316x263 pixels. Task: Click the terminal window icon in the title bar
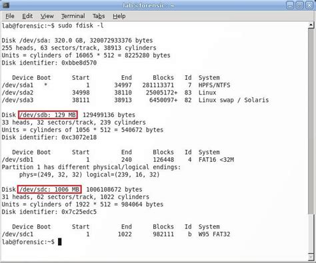coord(6,5)
